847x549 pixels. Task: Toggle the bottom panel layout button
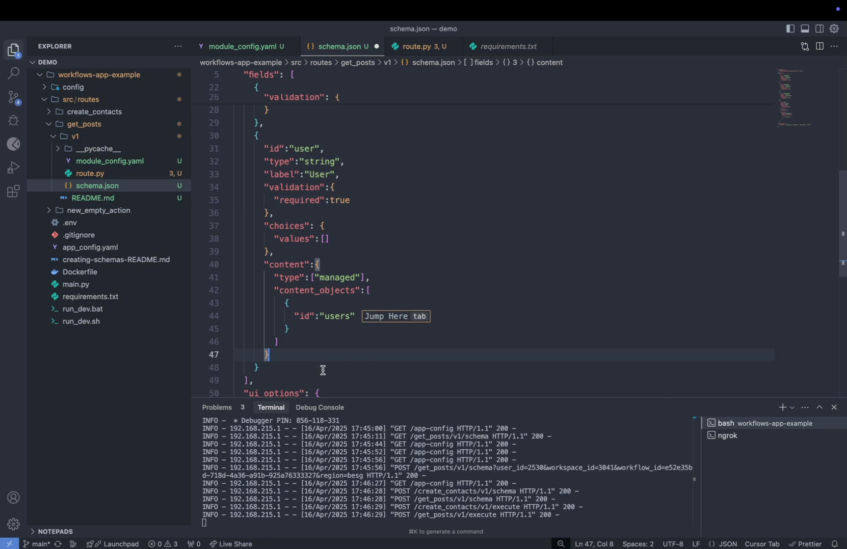tap(805, 29)
